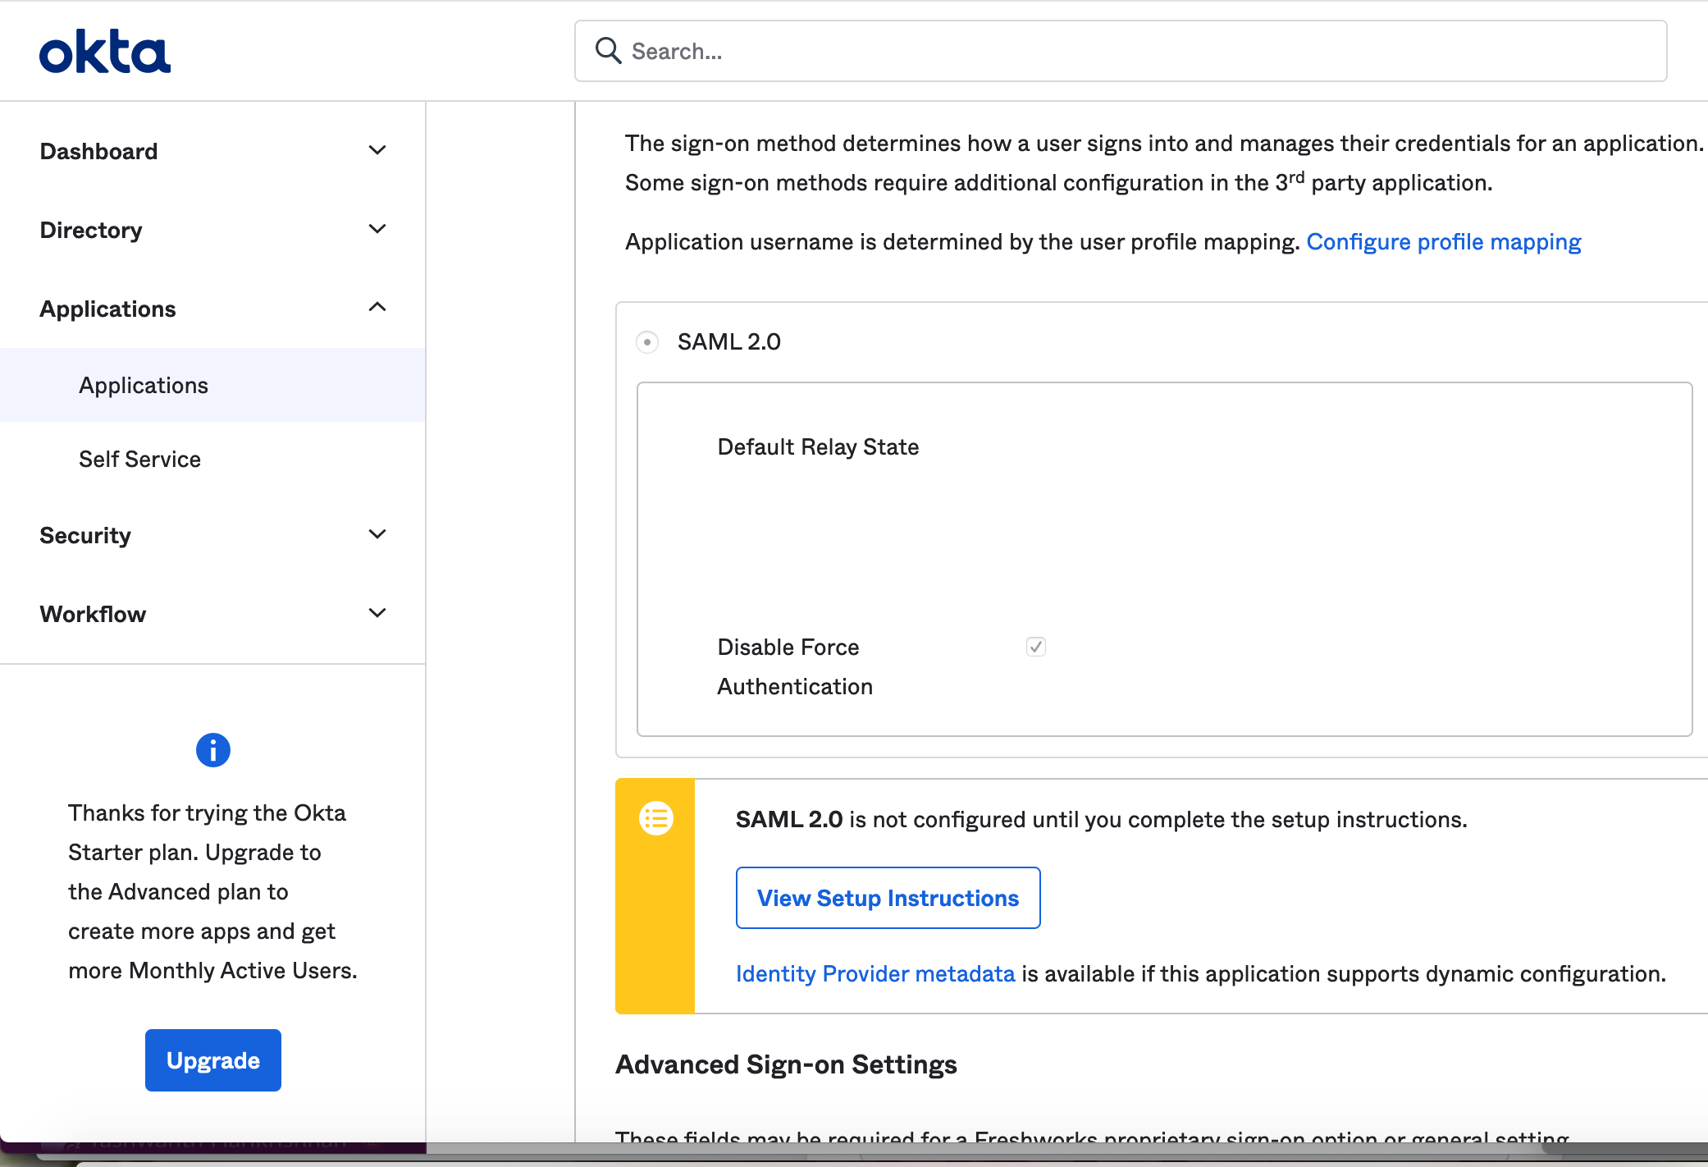
Task: Expand the Security section chevron
Action: pos(377,534)
